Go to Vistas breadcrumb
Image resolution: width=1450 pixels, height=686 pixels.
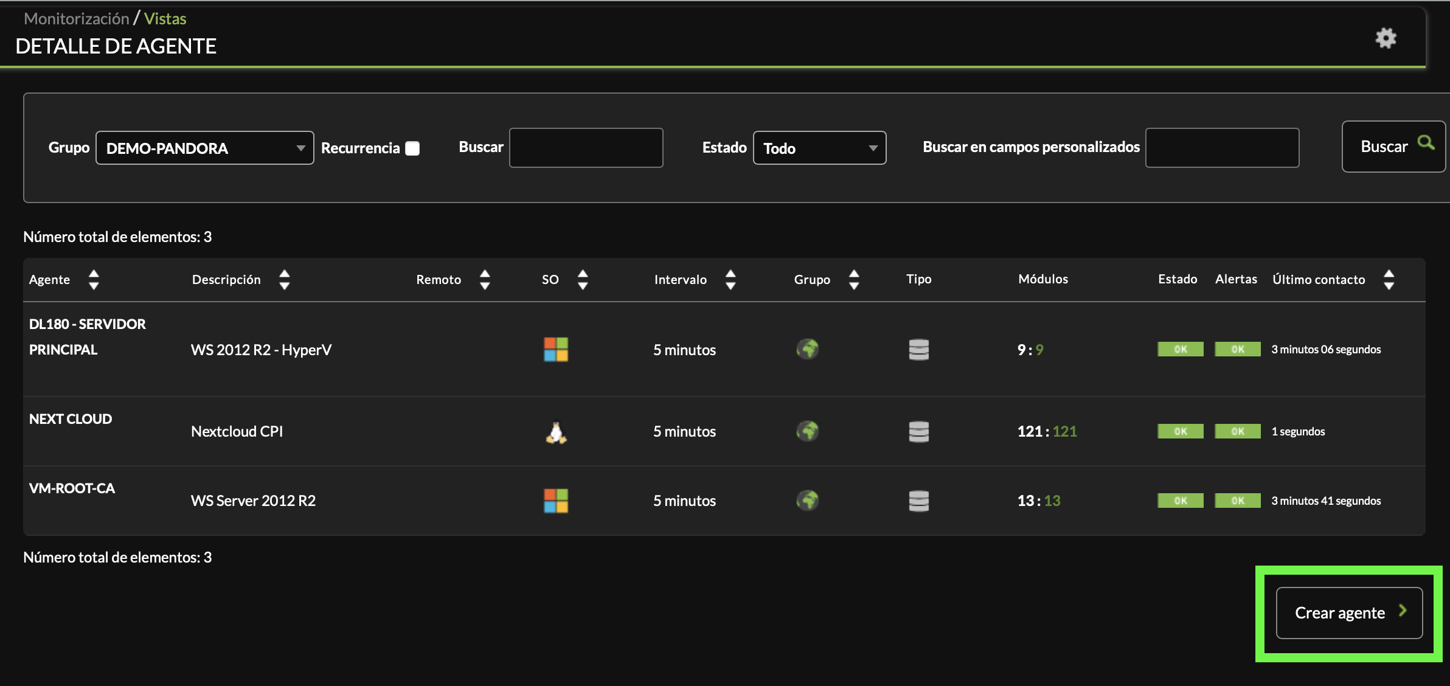pos(165,19)
